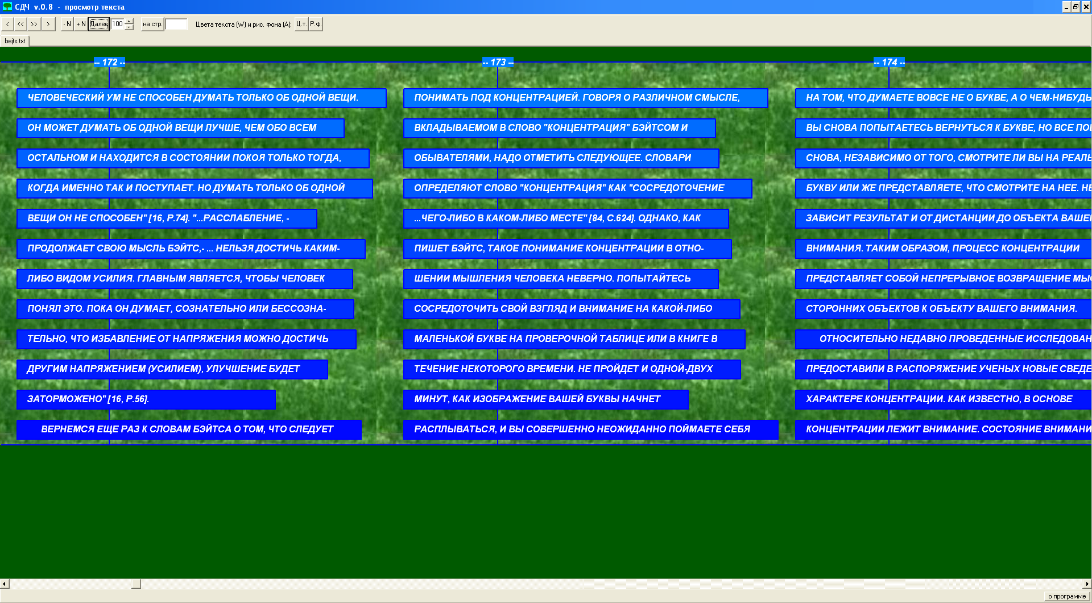Click the application tree icon in title bar

[x=7, y=7]
